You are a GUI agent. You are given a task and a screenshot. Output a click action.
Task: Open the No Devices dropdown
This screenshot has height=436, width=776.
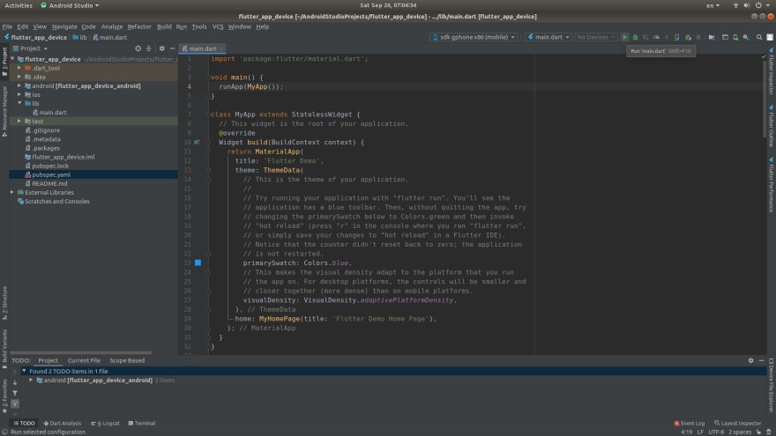point(595,38)
